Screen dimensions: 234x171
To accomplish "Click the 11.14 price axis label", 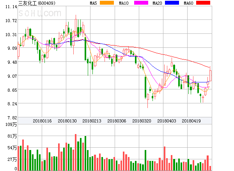I will 11,7.
